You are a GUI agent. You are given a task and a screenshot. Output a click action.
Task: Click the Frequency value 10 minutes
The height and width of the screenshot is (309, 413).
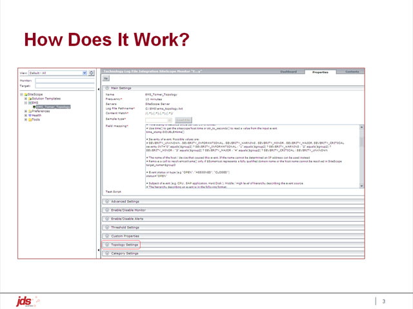(154, 99)
